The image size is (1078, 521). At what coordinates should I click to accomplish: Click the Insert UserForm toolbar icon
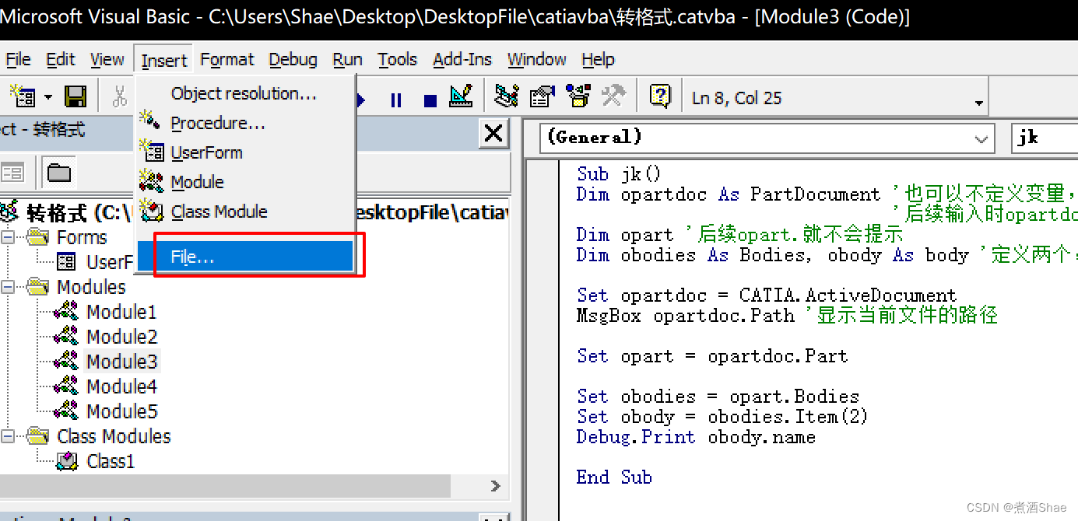23,97
